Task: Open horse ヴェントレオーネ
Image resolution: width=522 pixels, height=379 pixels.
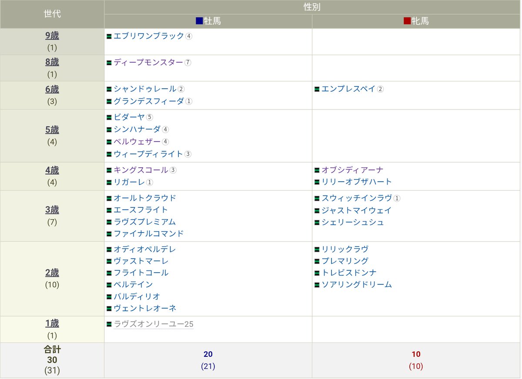Action: tap(145, 308)
